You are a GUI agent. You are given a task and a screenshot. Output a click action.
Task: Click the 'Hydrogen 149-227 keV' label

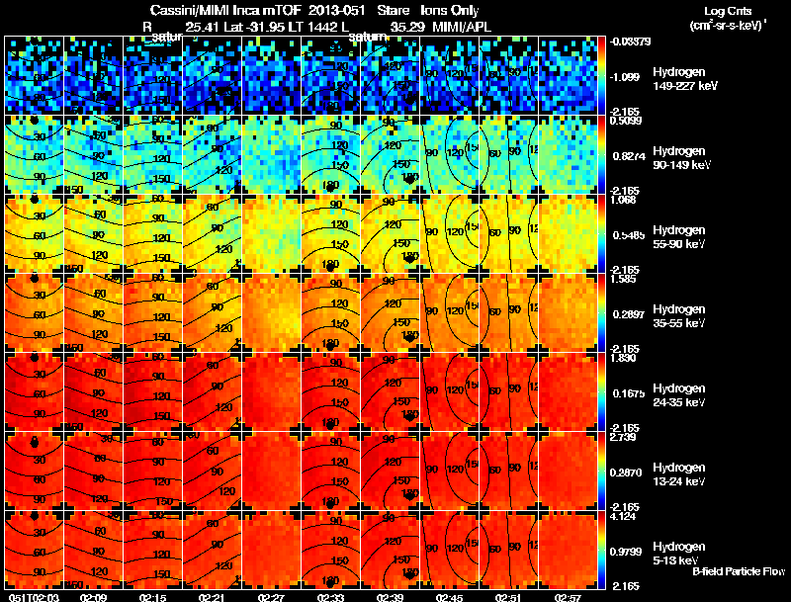pos(684,79)
